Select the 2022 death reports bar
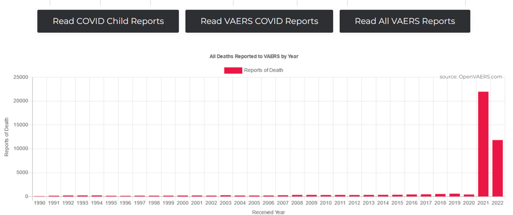Viewport: 513px width, 215px height. pos(498,168)
